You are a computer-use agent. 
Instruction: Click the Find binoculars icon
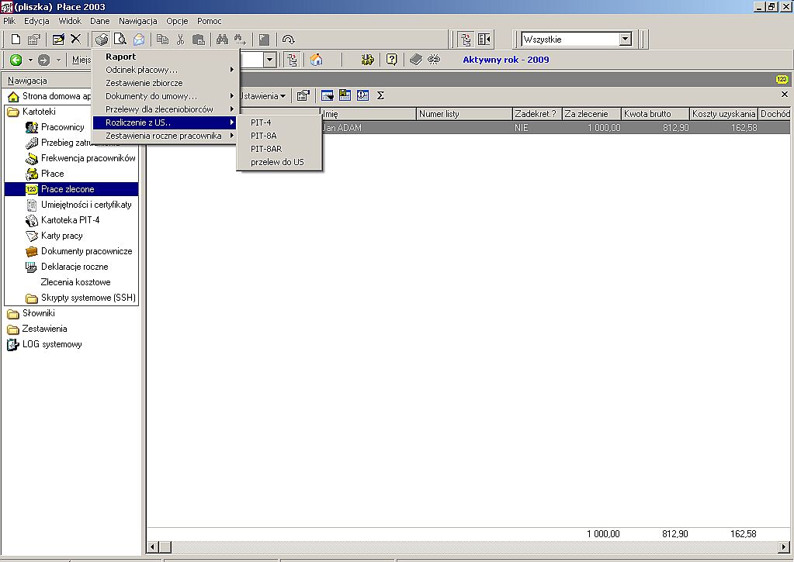pos(222,40)
